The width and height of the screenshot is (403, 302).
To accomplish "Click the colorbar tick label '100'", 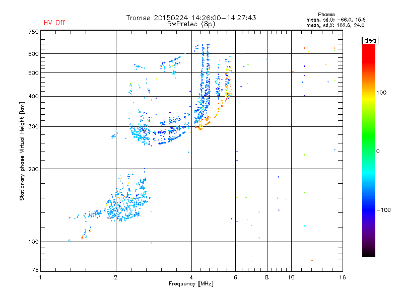I will [381, 93].
